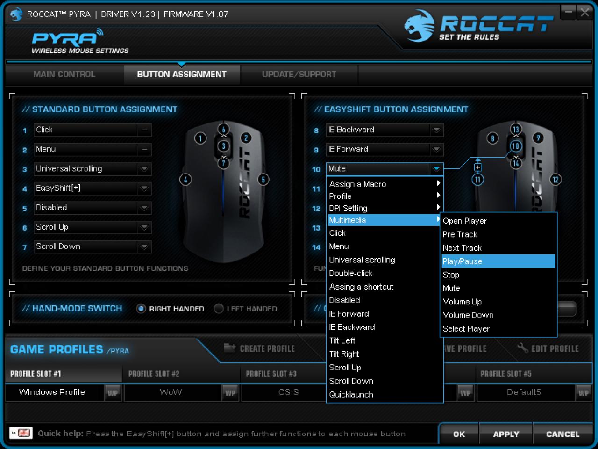598x449 pixels.
Task: Click the Edit Profile wrench icon
Action: click(523, 348)
